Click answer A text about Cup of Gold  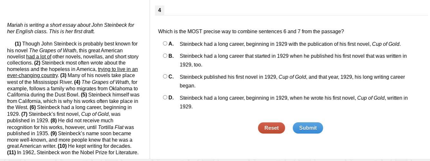290,44
